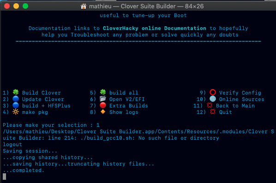Click the window title 'mathieu — Clover Suite Builder'
This screenshot has width=276, height=183.
(x=132, y=6)
